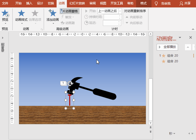
Task: Click the nail's bottom-left selection handle
Action: tap(66, 108)
